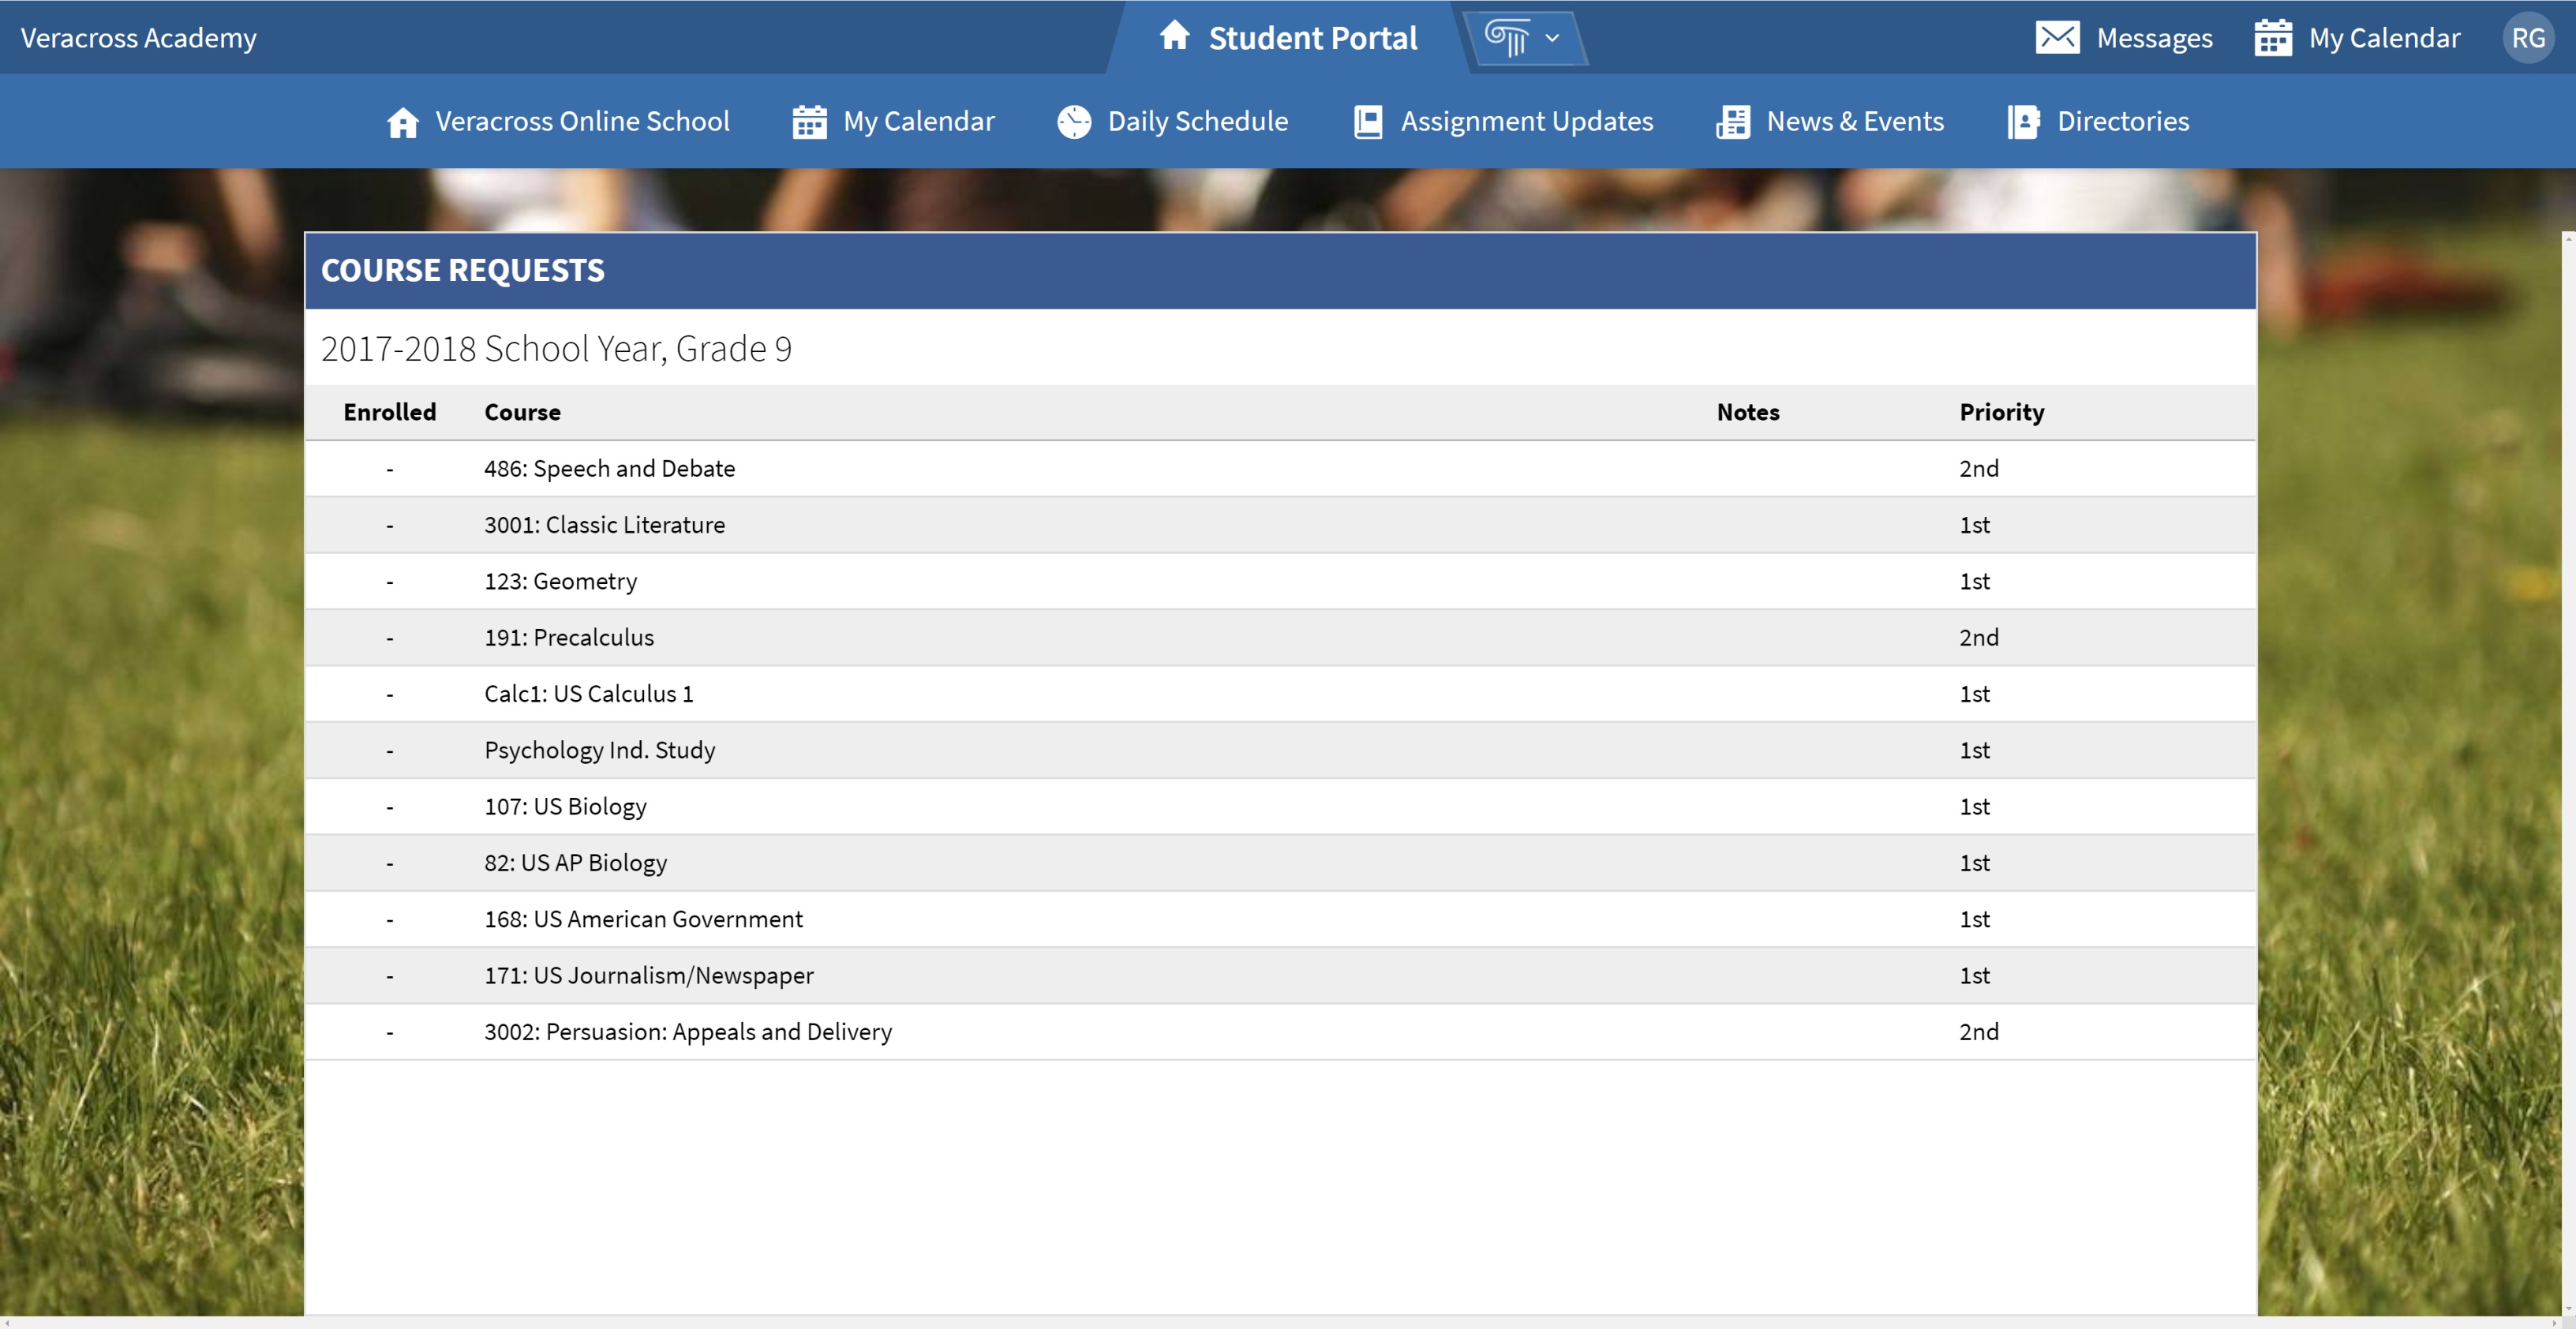The height and width of the screenshot is (1329, 2576).
Task: Click the Student Portal home icon
Action: (1174, 37)
